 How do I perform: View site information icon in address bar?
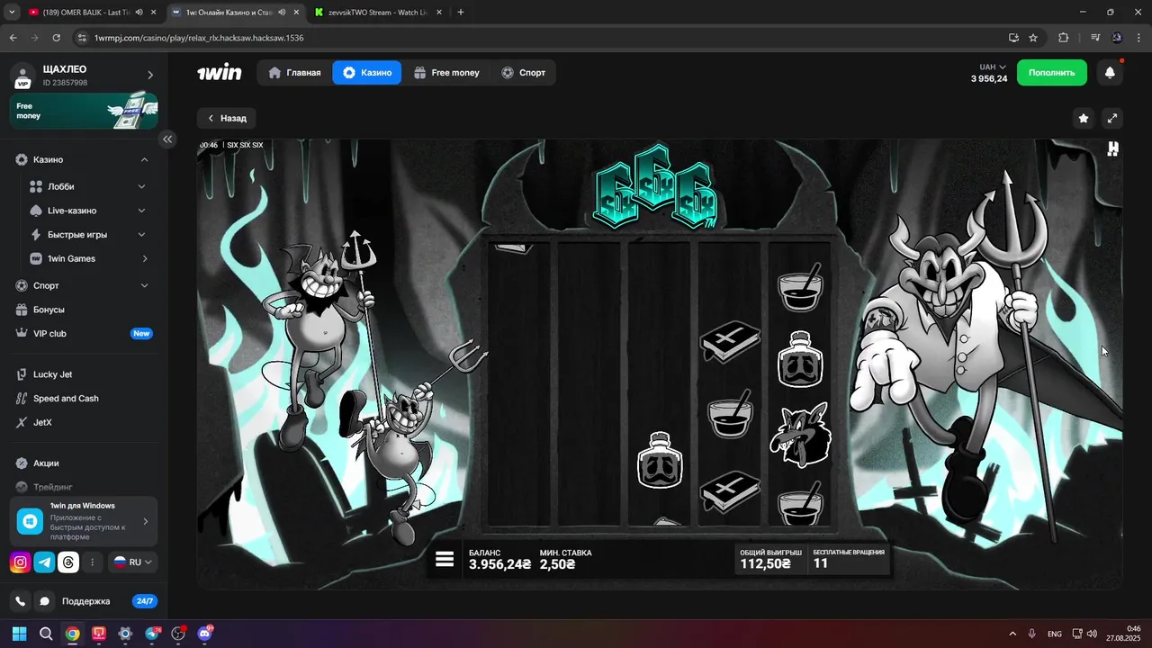tap(82, 38)
